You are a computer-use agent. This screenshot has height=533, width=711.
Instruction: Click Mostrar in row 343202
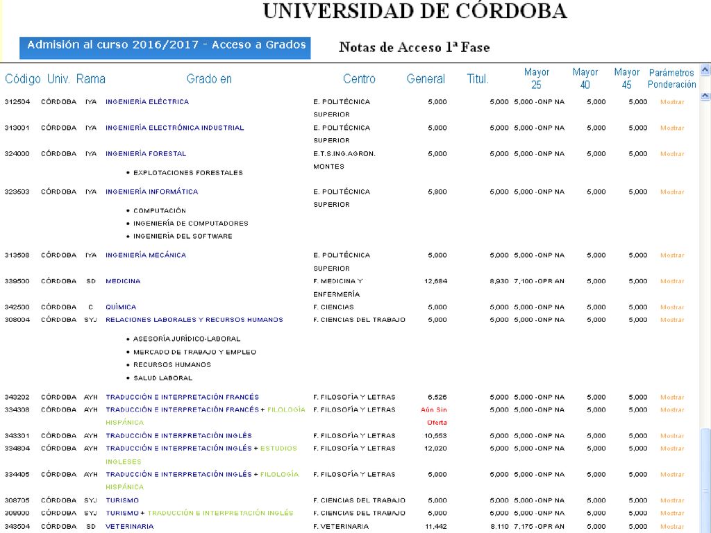[672, 397]
